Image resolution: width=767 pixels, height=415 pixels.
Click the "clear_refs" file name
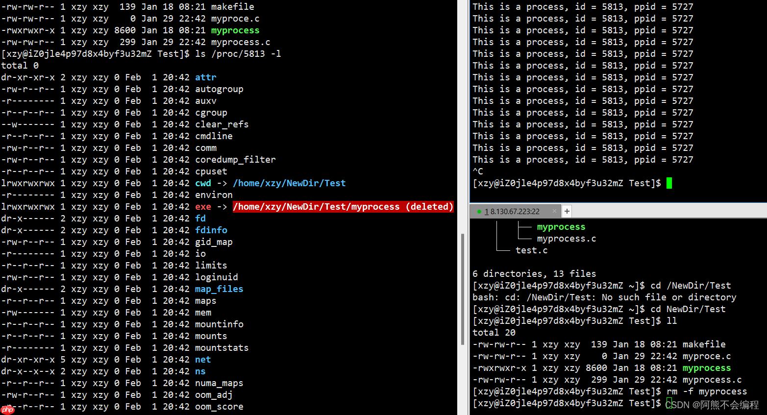click(222, 124)
